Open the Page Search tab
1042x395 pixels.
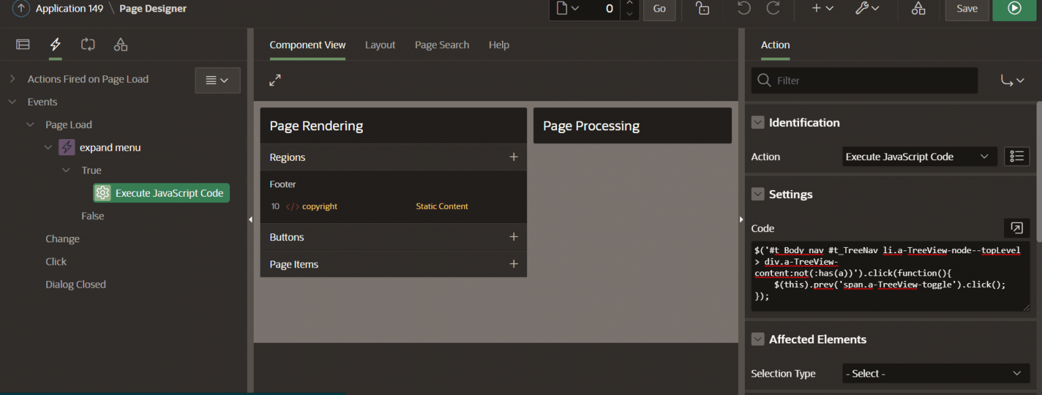pos(442,45)
